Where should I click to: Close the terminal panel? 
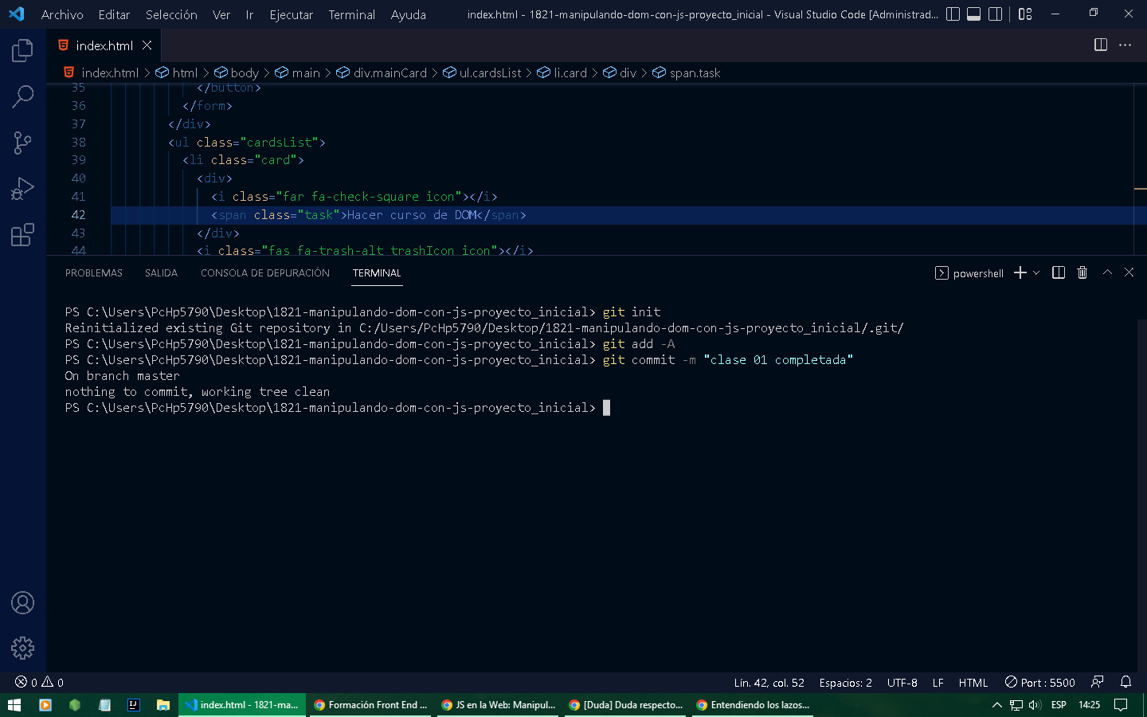(x=1129, y=272)
